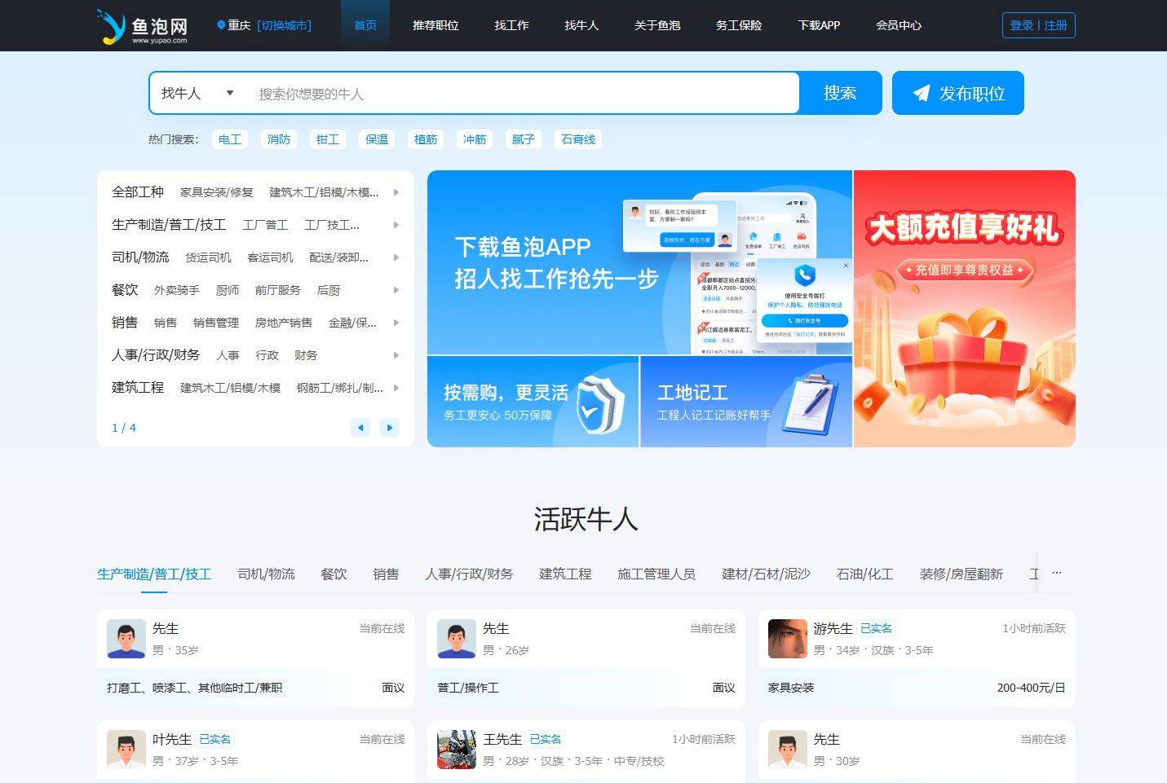The image size is (1167, 783).
Task: Open 找工作 nav item
Action: pos(511,25)
